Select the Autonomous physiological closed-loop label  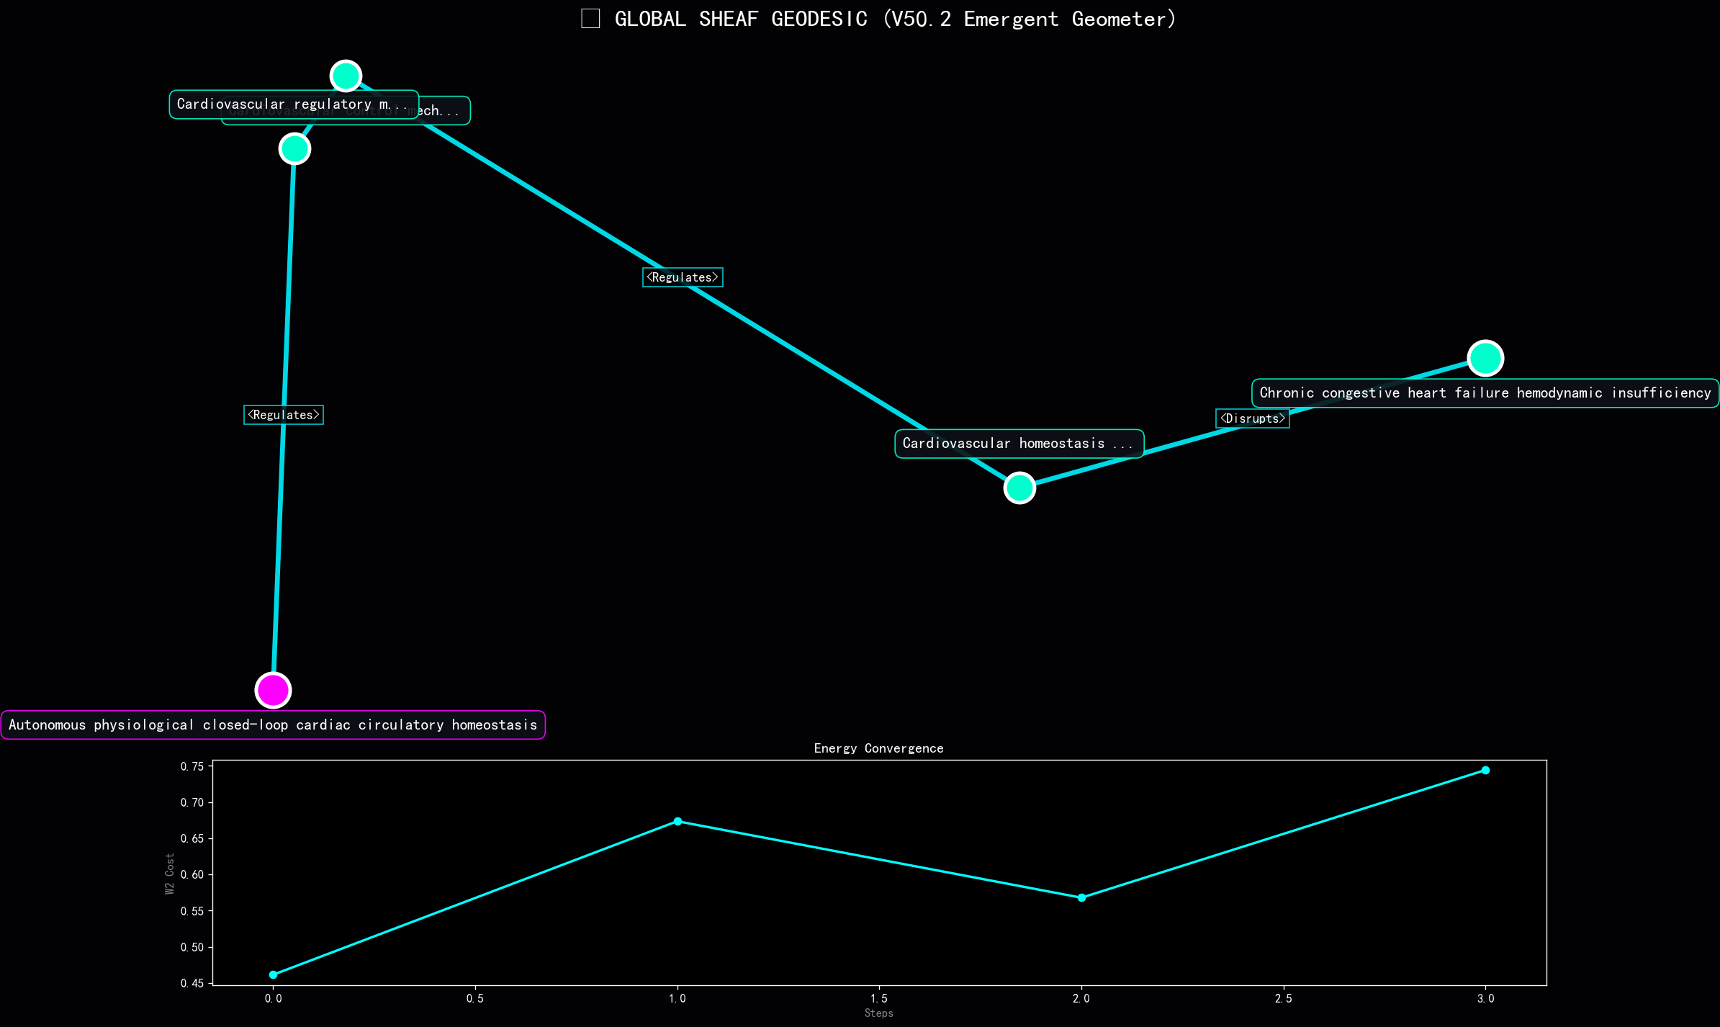pyautogui.click(x=273, y=725)
